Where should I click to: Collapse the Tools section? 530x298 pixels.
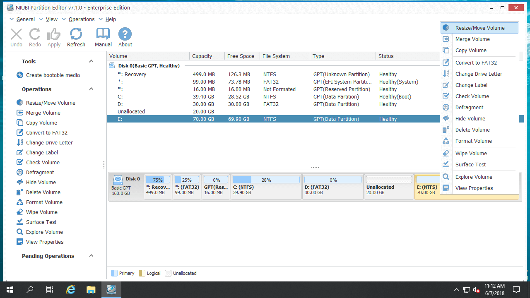click(91, 61)
